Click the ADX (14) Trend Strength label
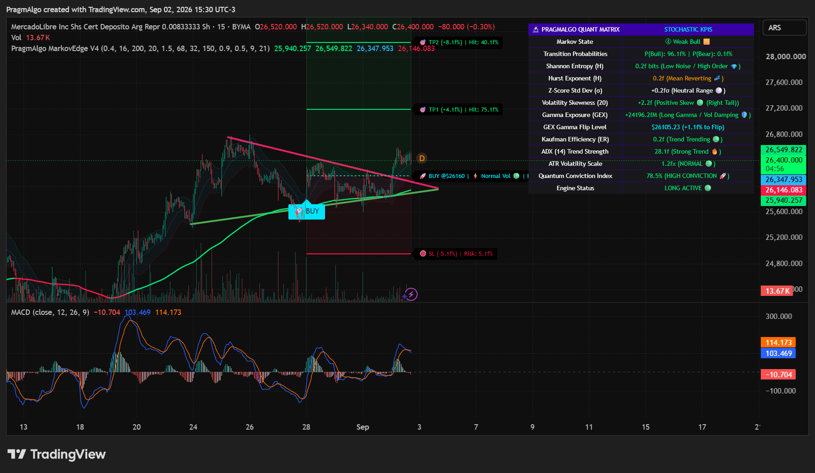815x473 pixels. click(575, 151)
